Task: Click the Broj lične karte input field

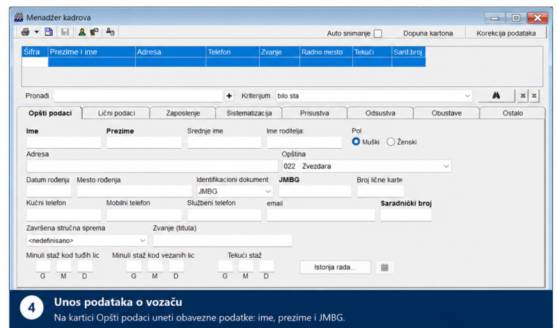Action: click(x=380, y=192)
